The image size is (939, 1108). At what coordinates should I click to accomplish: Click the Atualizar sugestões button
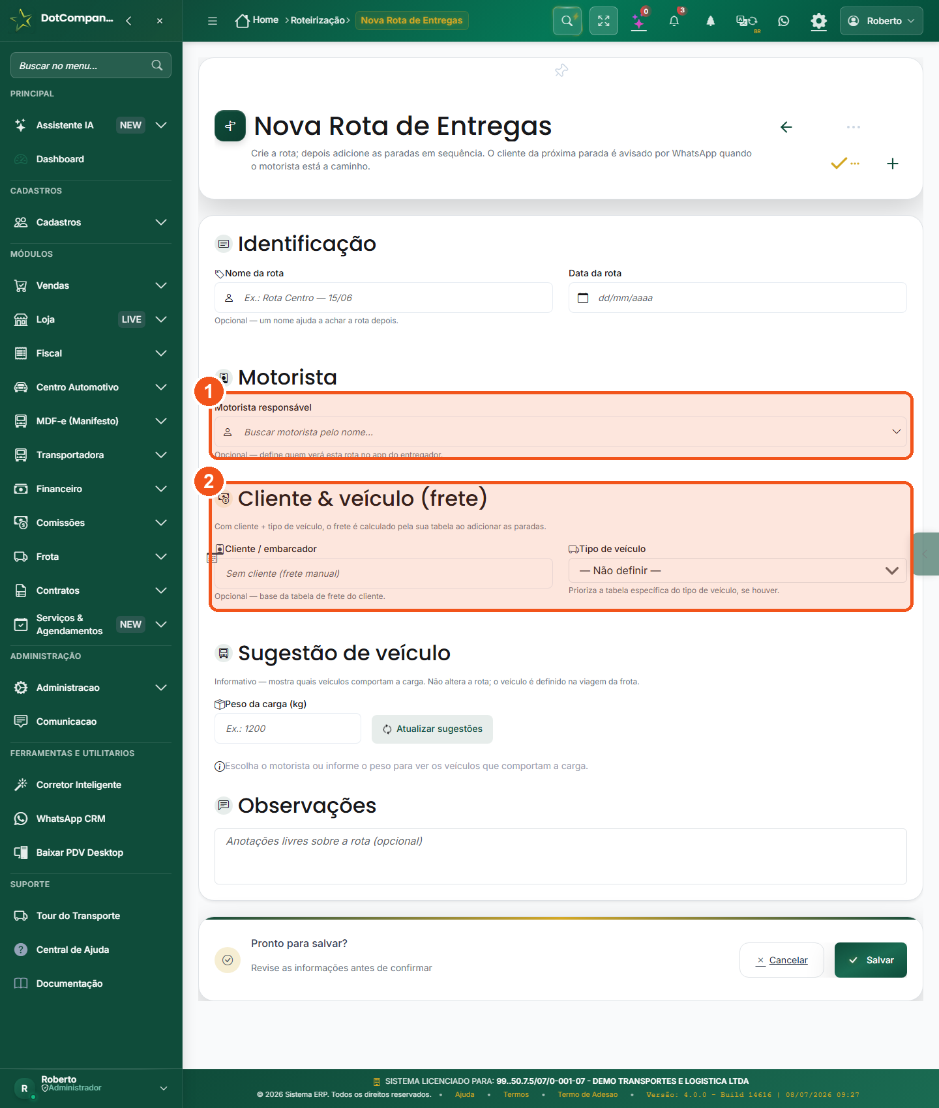click(x=432, y=729)
